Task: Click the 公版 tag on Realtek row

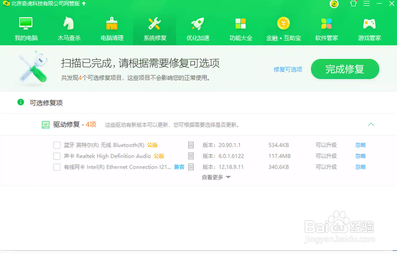Action: pyautogui.click(x=159, y=156)
